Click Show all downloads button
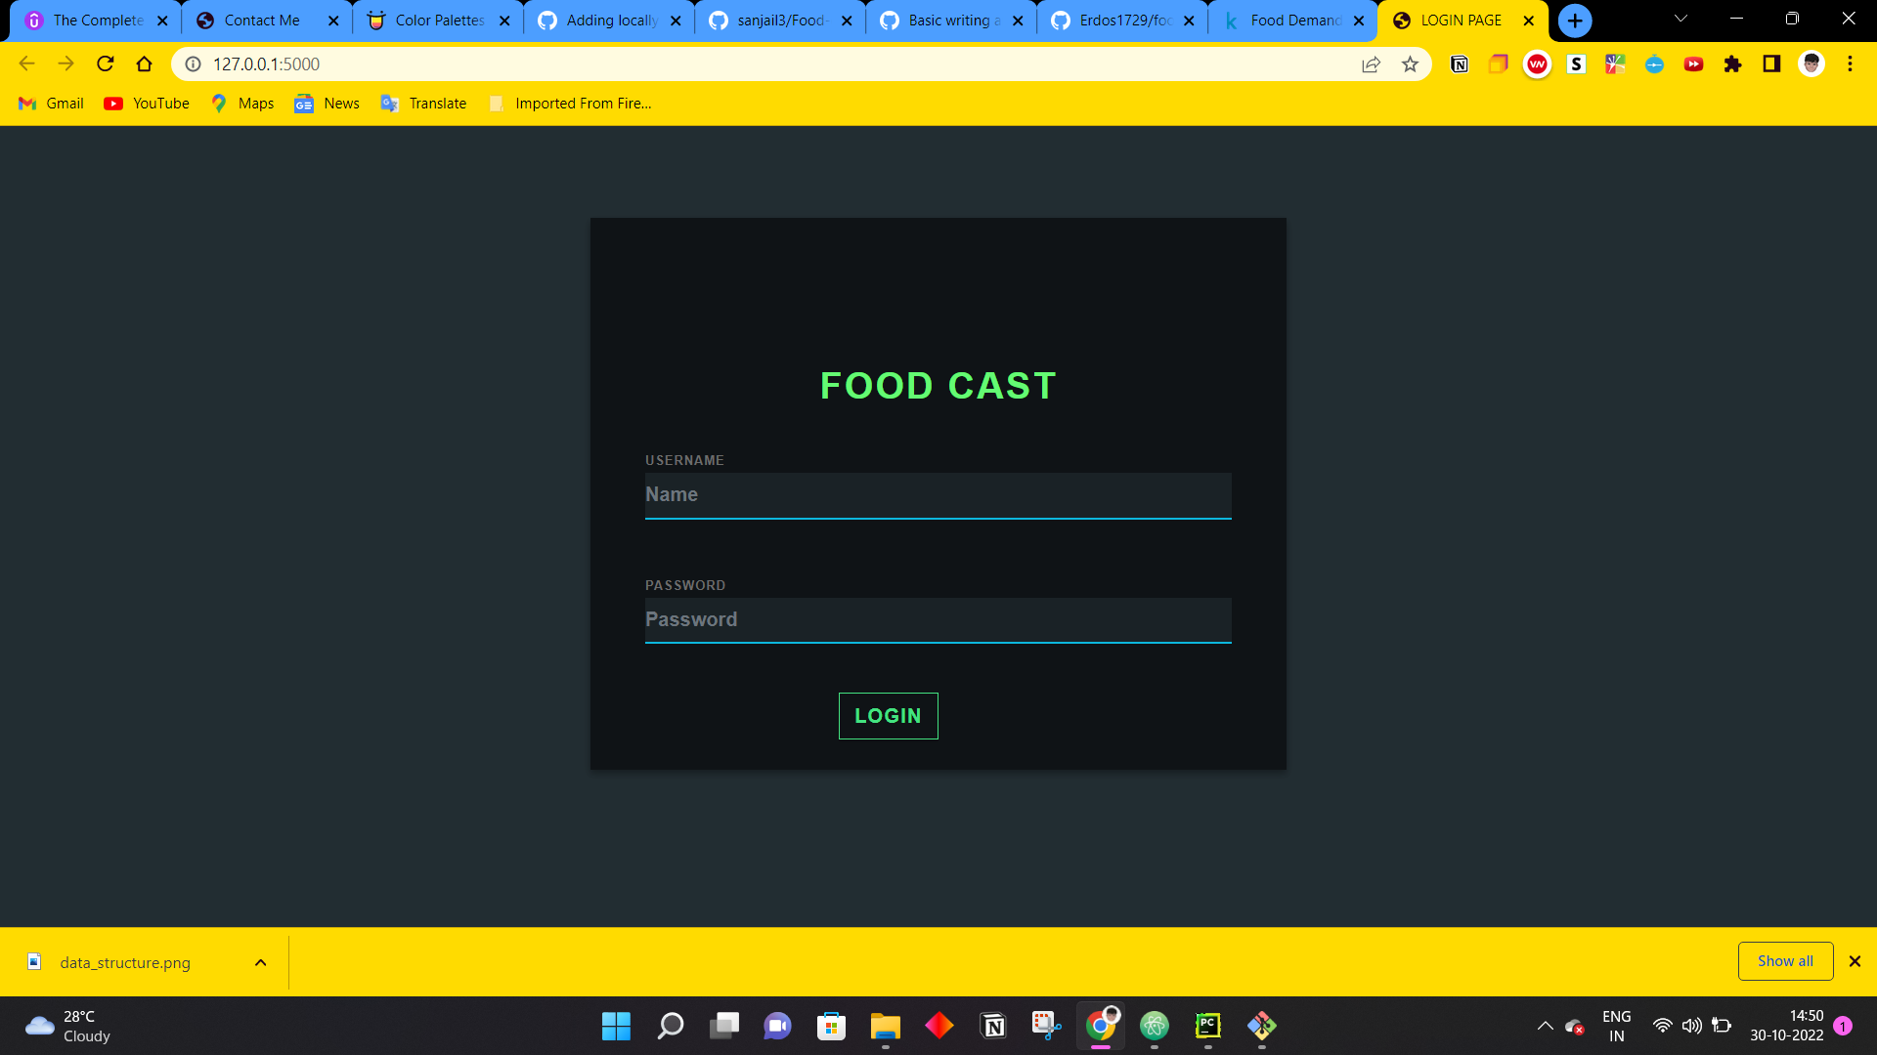1877x1055 pixels. tap(1785, 961)
